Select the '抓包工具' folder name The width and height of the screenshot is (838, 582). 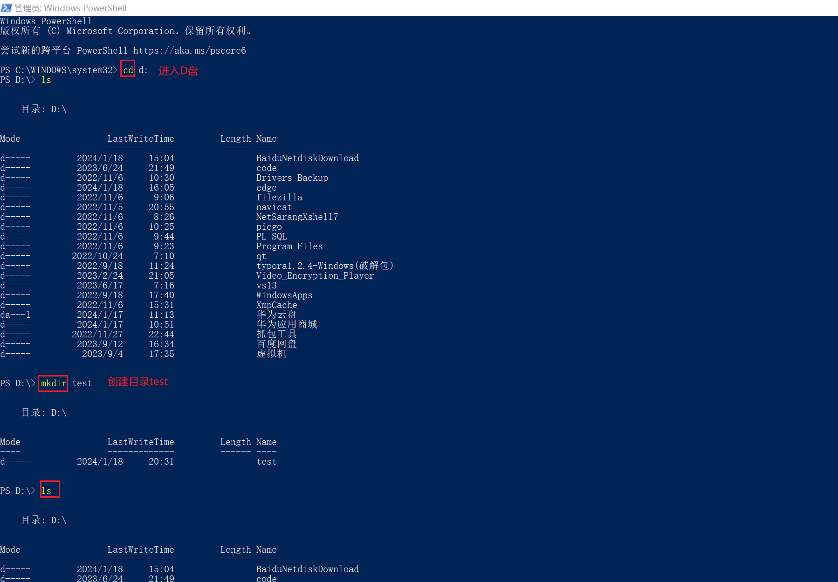[277, 334]
